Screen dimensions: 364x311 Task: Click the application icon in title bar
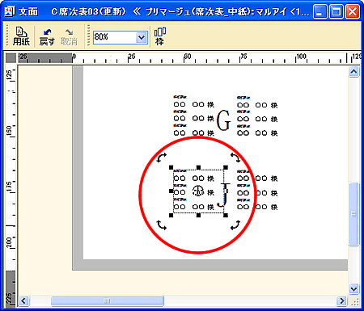pos(10,11)
